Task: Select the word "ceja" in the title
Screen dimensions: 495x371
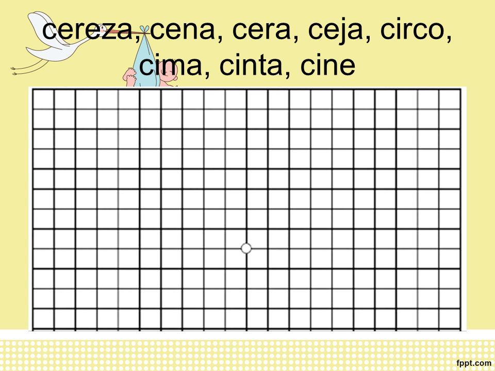Action: 335,31
